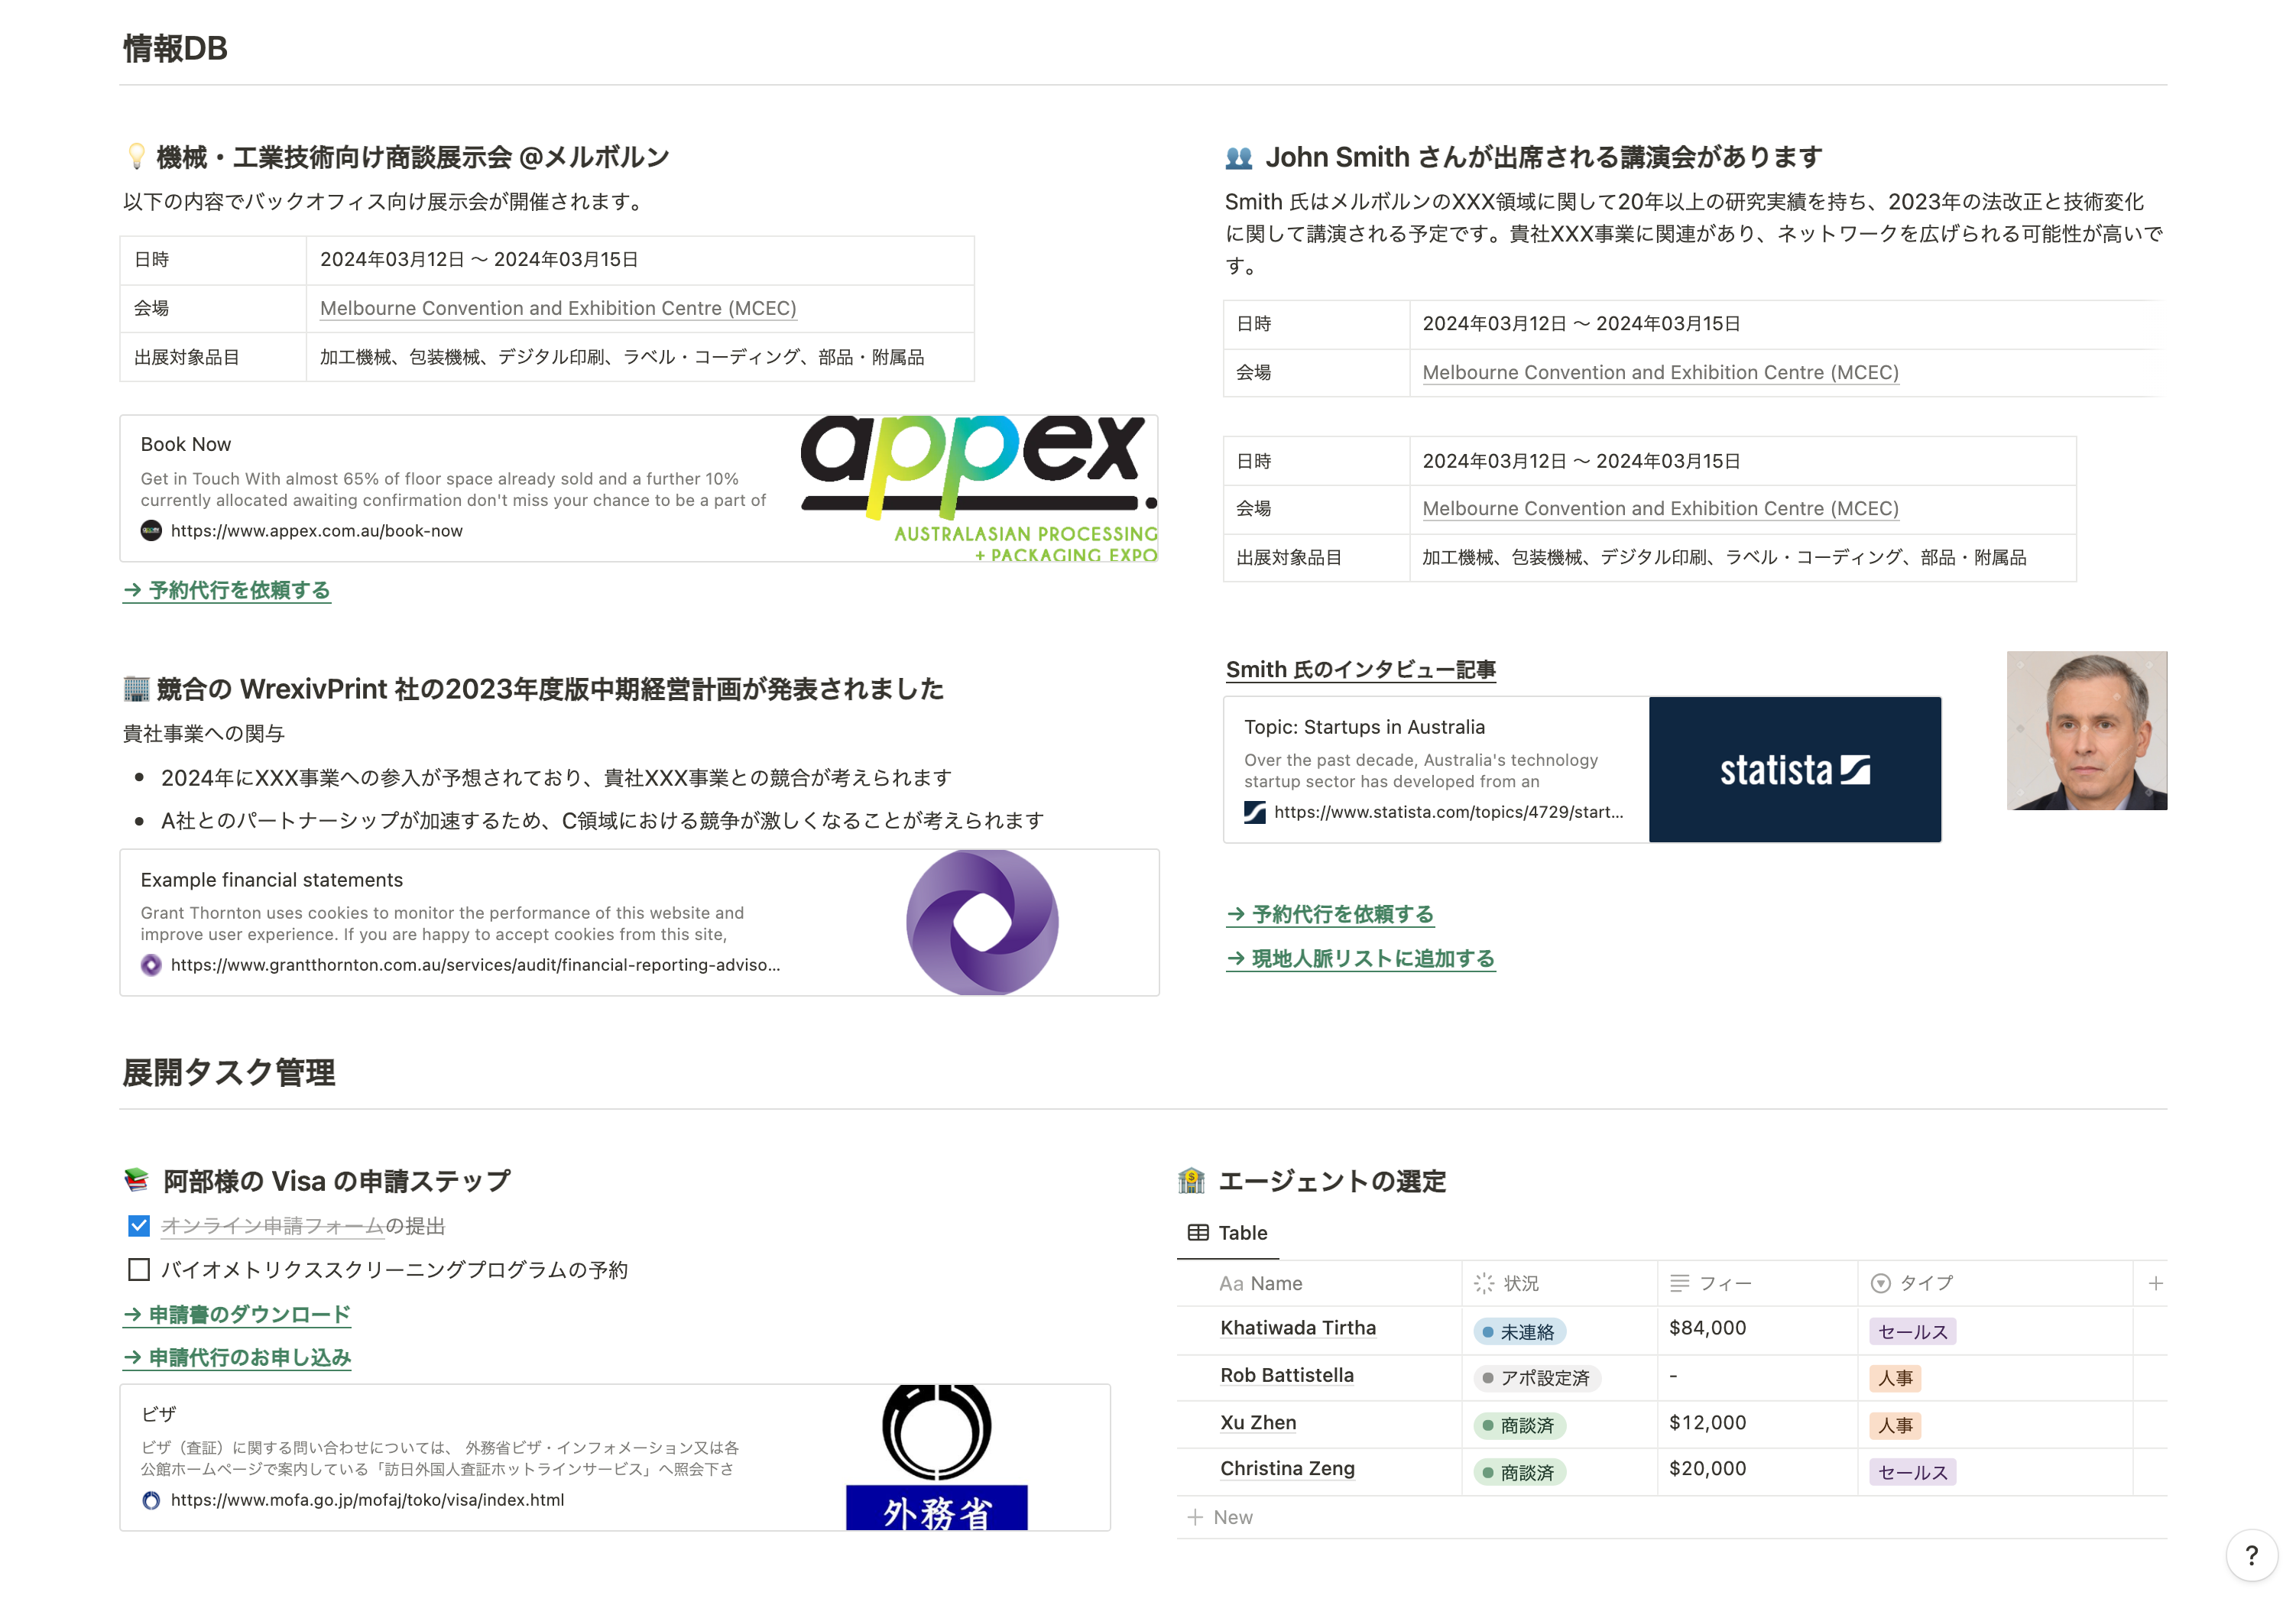Click John Smith portrait photo
The image size is (2296, 1602).
2086,731
